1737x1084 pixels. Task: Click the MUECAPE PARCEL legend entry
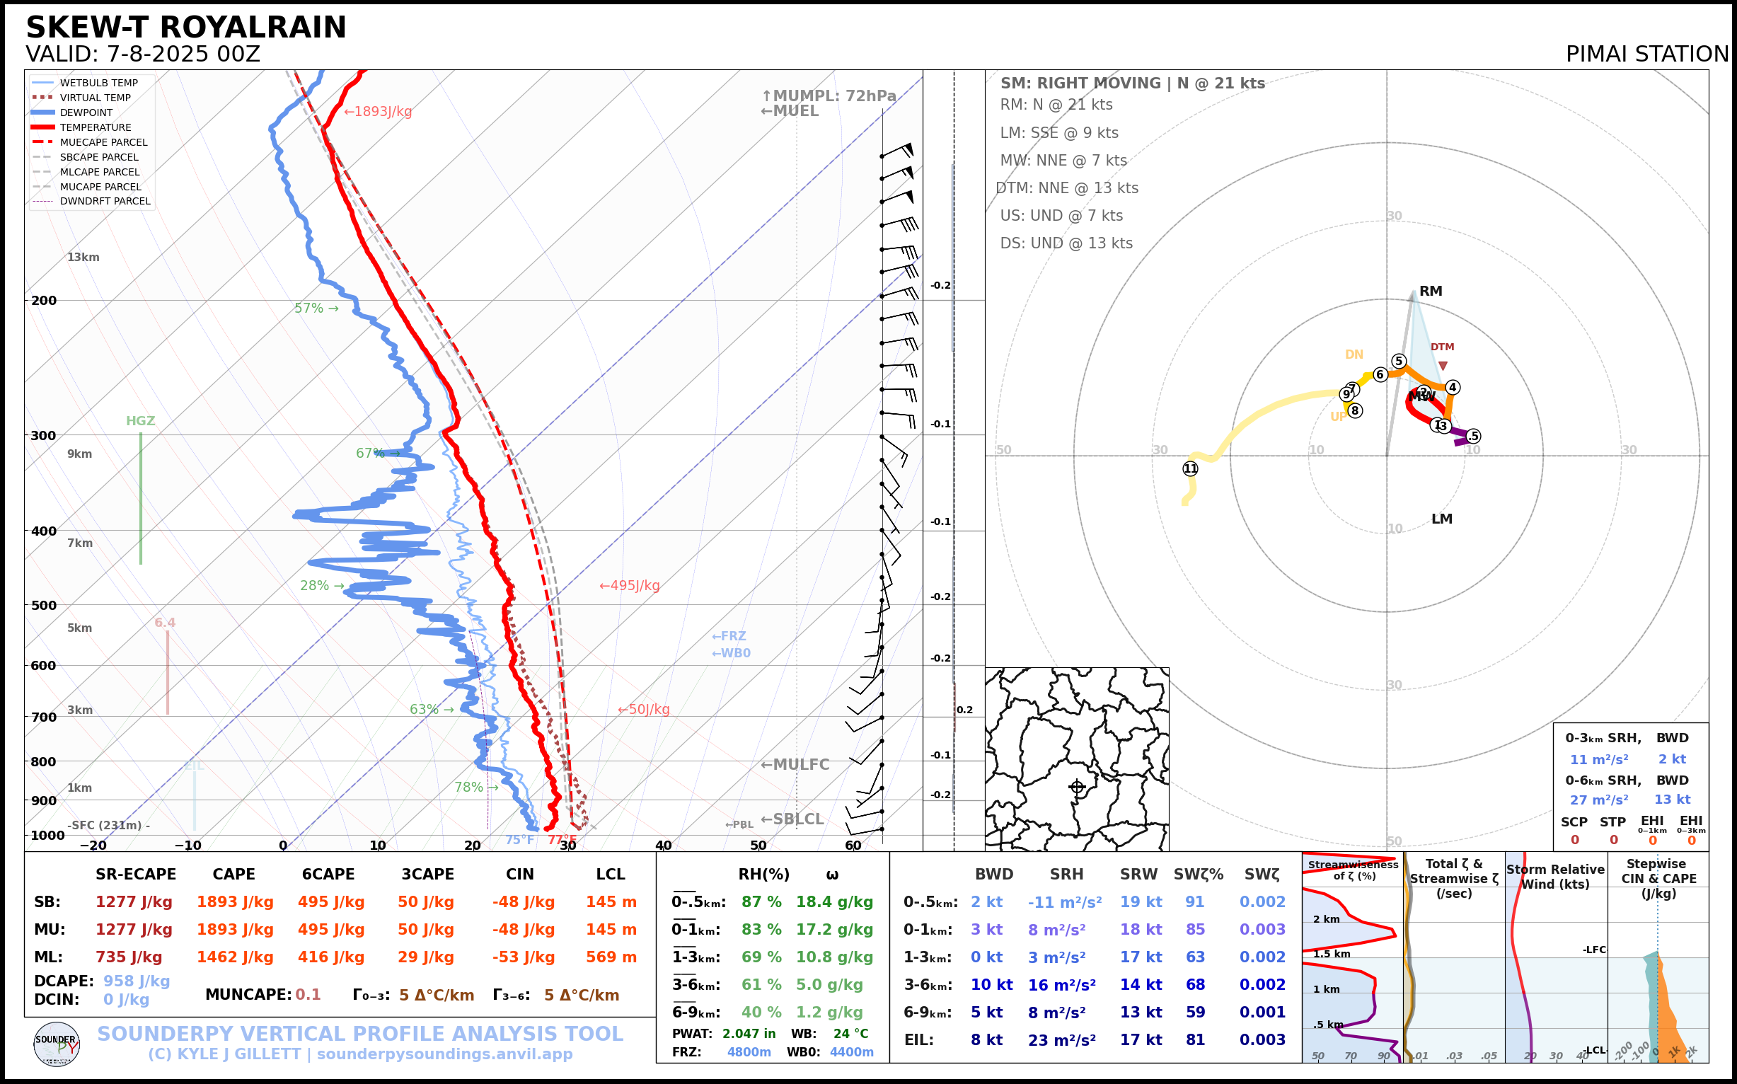pyautogui.click(x=103, y=142)
